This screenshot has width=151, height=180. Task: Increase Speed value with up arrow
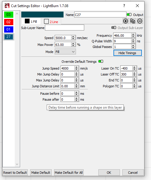click(x=73, y=37)
